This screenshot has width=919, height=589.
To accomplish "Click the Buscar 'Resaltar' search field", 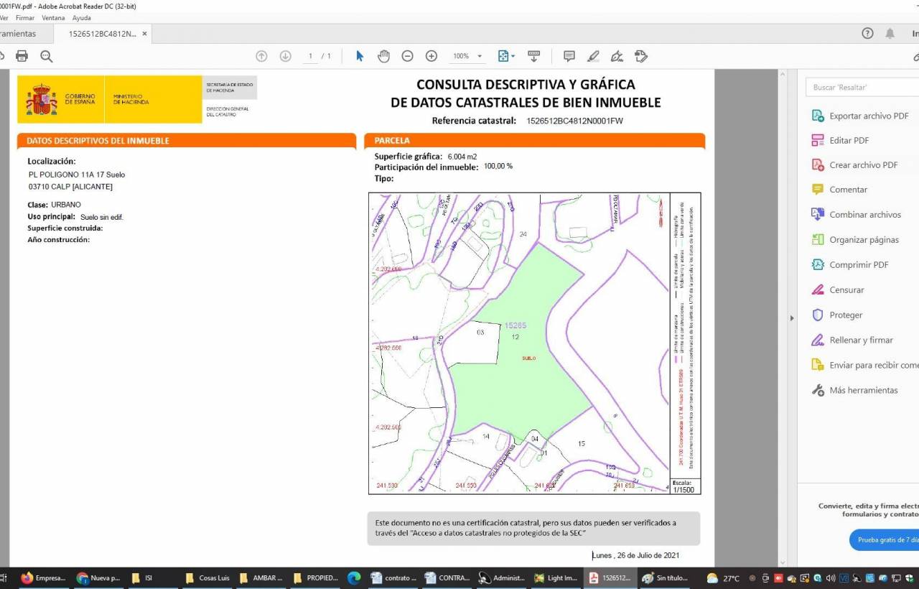I will point(862,87).
